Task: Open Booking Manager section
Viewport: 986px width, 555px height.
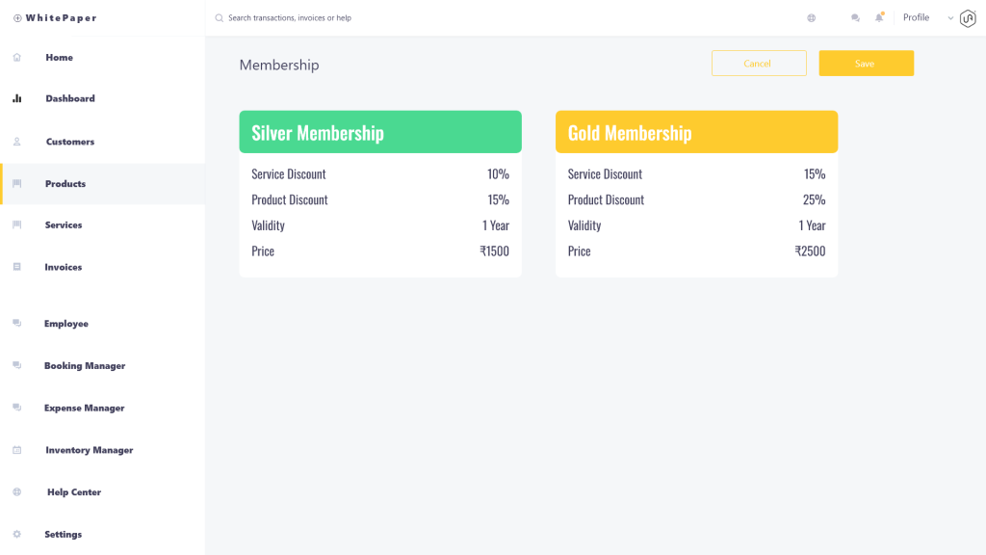Action: (85, 366)
